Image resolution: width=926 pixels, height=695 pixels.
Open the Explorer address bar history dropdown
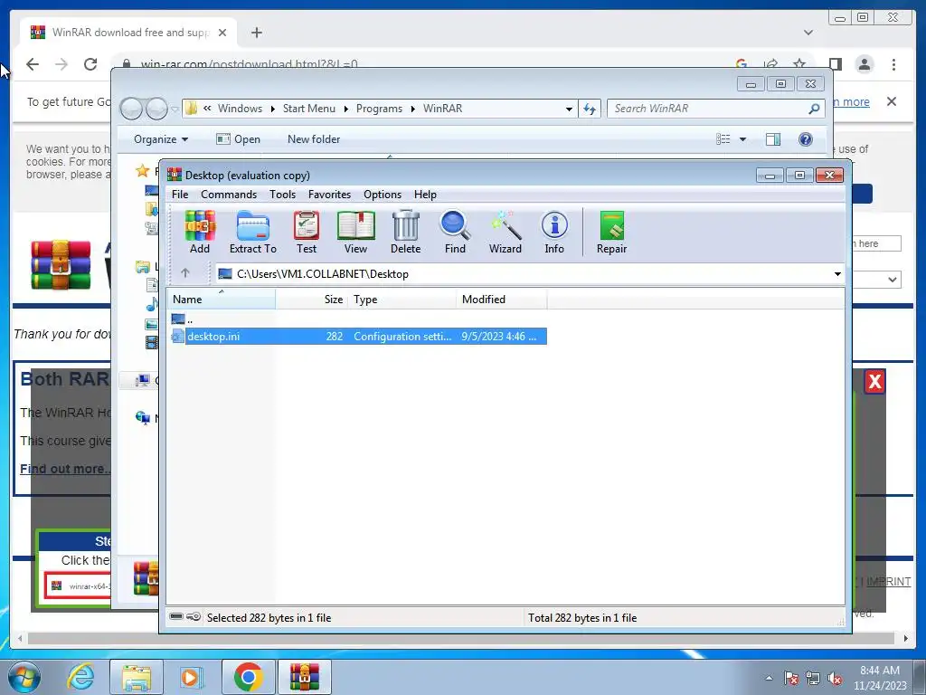(569, 109)
